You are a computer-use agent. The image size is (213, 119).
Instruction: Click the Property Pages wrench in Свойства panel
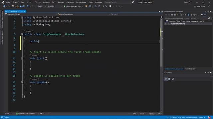(x=173, y=79)
